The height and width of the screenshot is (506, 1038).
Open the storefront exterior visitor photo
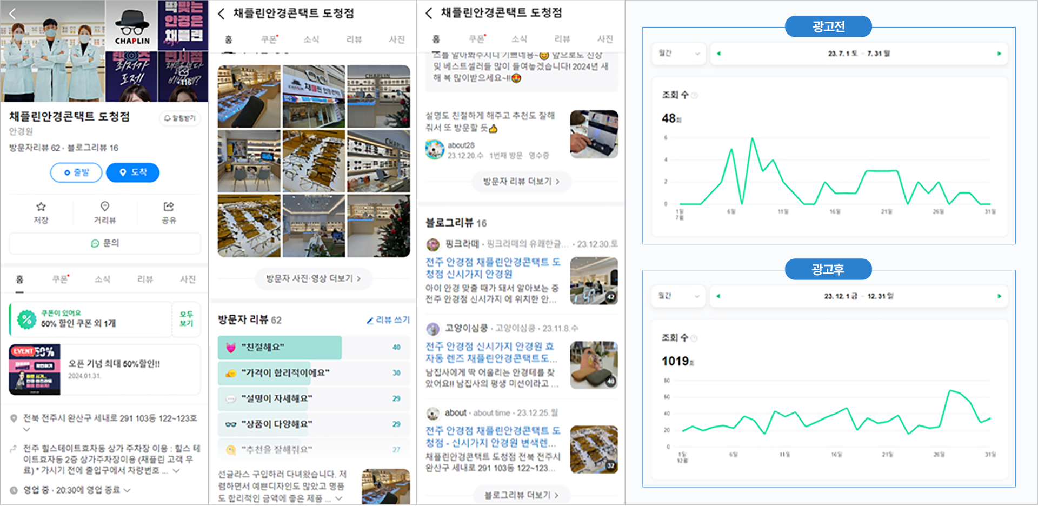pos(314,96)
